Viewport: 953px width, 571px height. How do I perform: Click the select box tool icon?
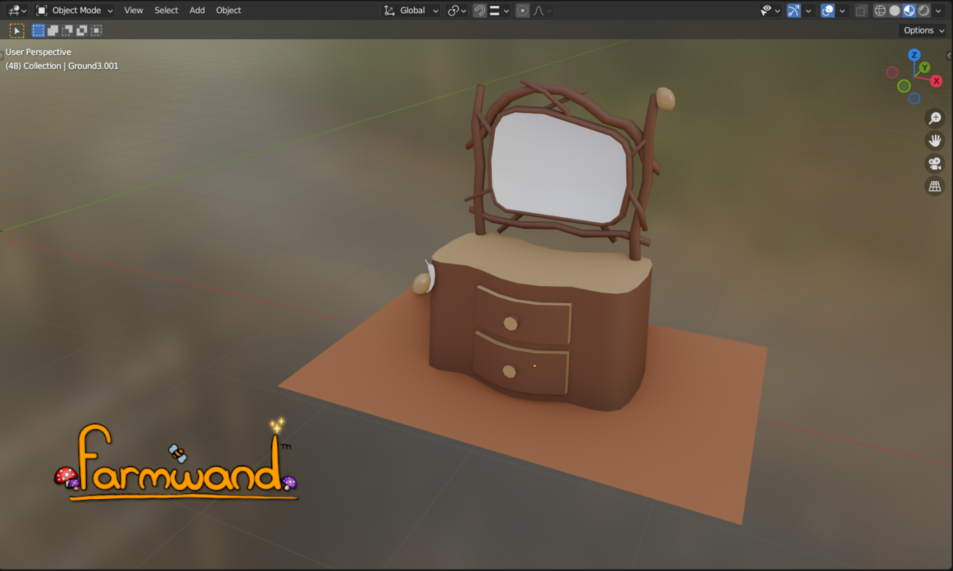click(x=17, y=31)
